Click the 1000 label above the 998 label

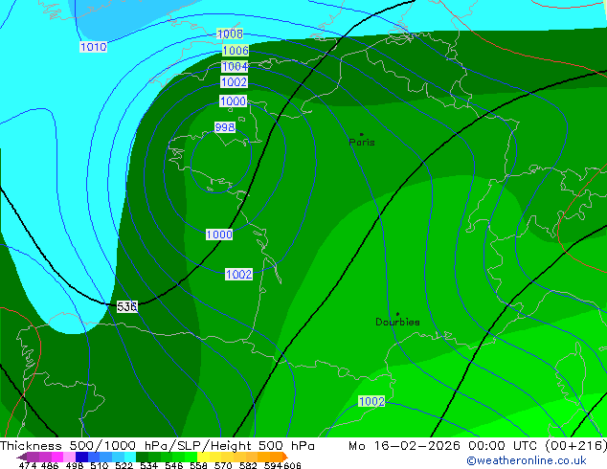click(233, 101)
